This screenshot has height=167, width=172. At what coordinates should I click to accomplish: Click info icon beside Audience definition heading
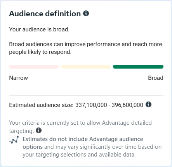(86, 13)
